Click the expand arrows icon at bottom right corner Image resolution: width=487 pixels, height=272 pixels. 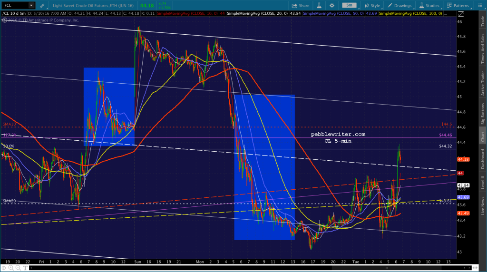(x=475, y=268)
